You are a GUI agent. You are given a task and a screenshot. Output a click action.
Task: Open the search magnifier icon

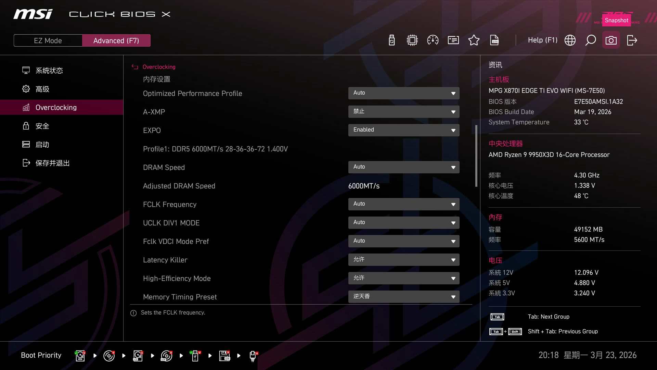tap(591, 40)
